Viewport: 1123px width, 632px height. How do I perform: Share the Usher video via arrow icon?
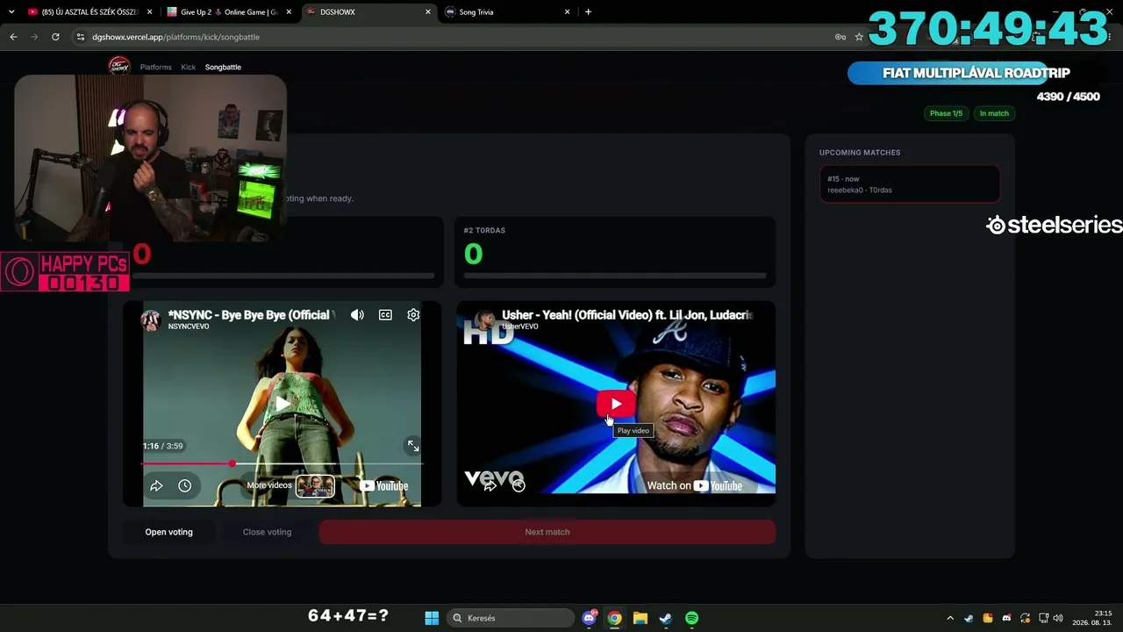click(490, 485)
